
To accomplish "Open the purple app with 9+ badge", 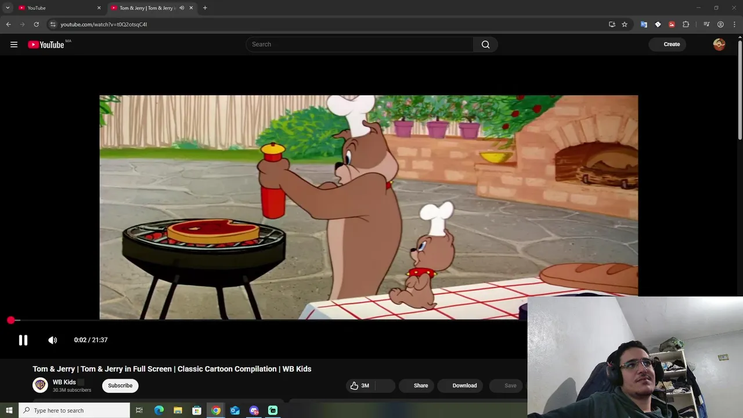I will click(x=254, y=410).
